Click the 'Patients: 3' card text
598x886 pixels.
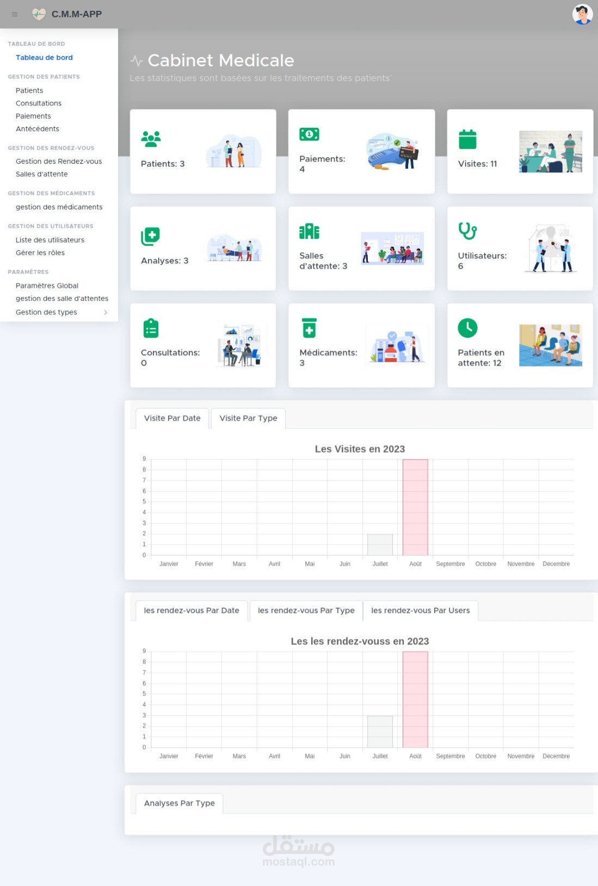[x=163, y=164]
